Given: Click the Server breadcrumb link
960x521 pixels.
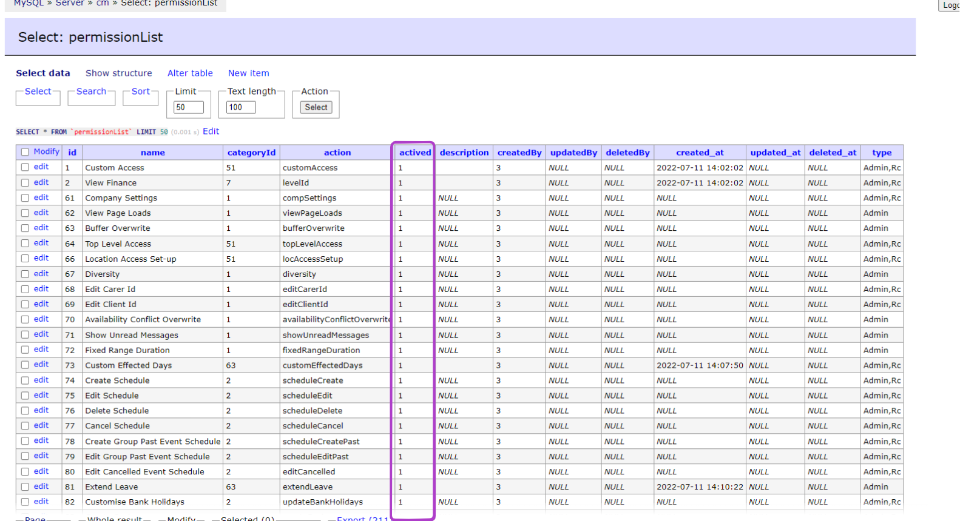Looking at the screenshot, I should tap(70, 3).
